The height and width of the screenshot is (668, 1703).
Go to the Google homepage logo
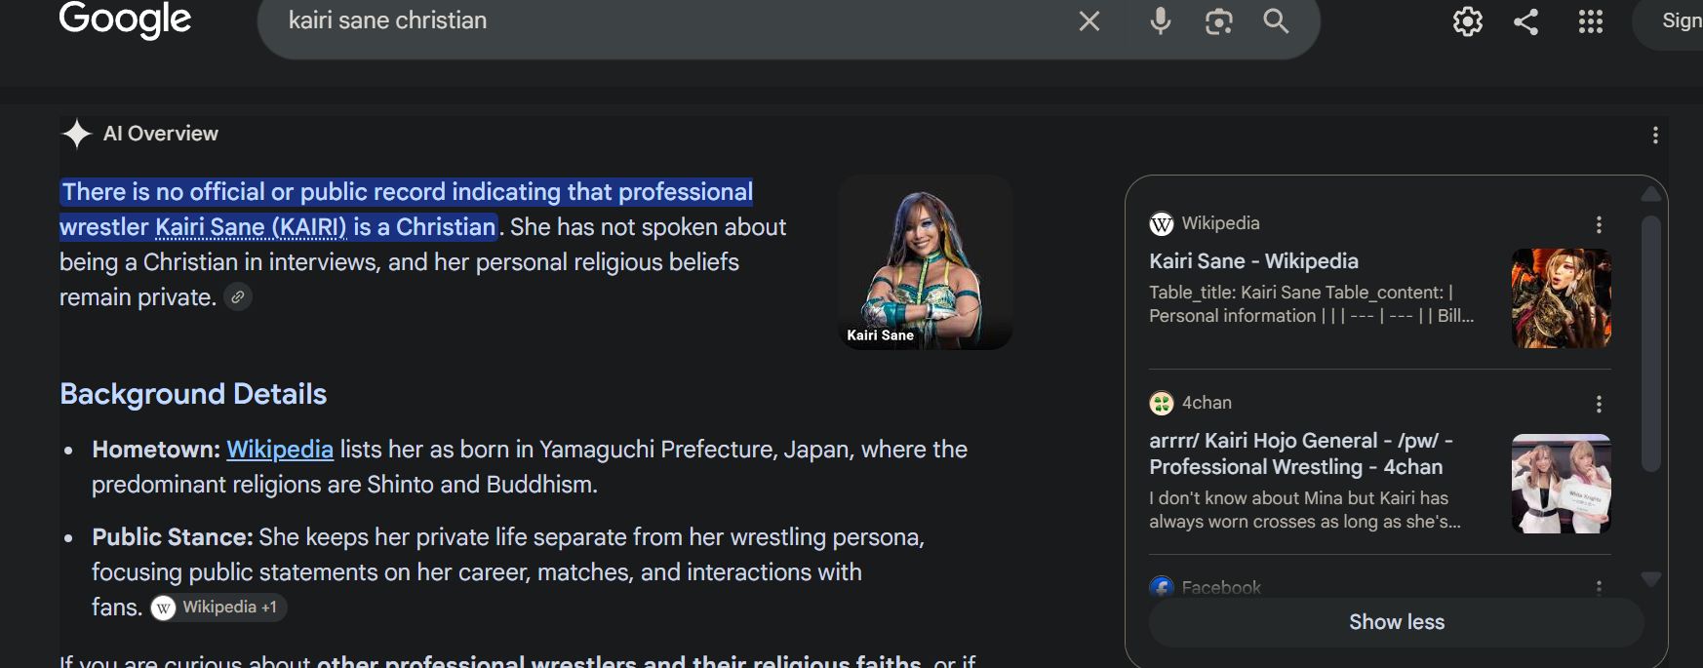coord(125,20)
